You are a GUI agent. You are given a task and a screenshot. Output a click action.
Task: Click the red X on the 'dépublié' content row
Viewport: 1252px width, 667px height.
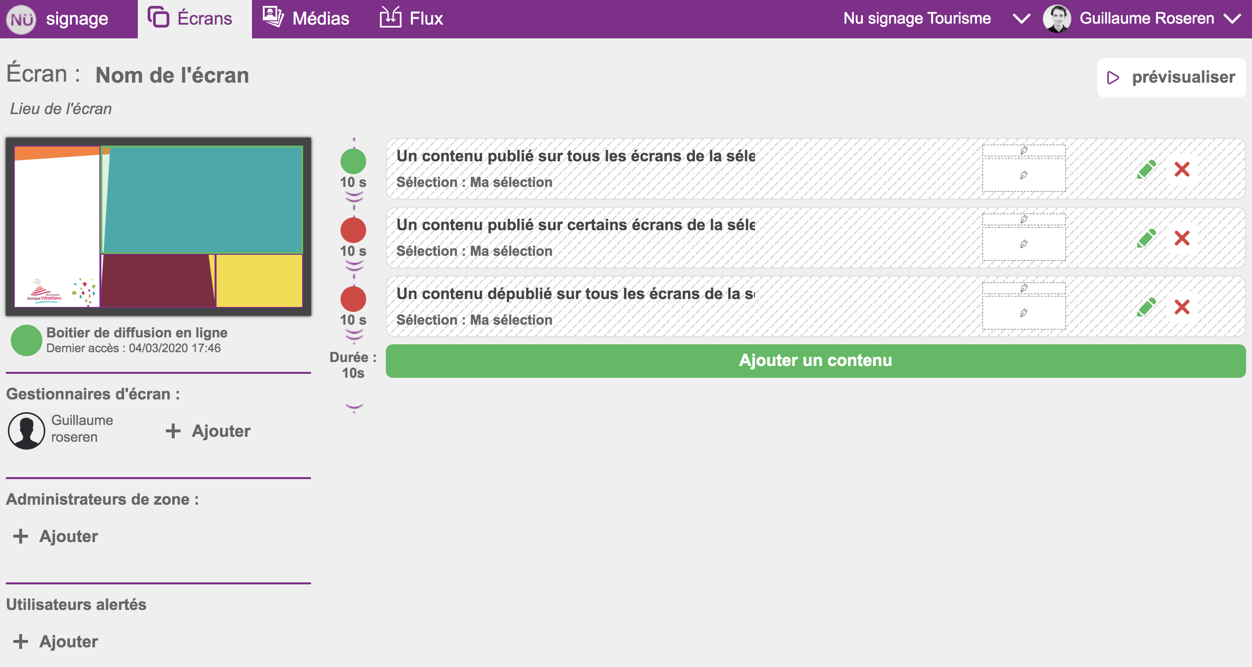point(1182,307)
